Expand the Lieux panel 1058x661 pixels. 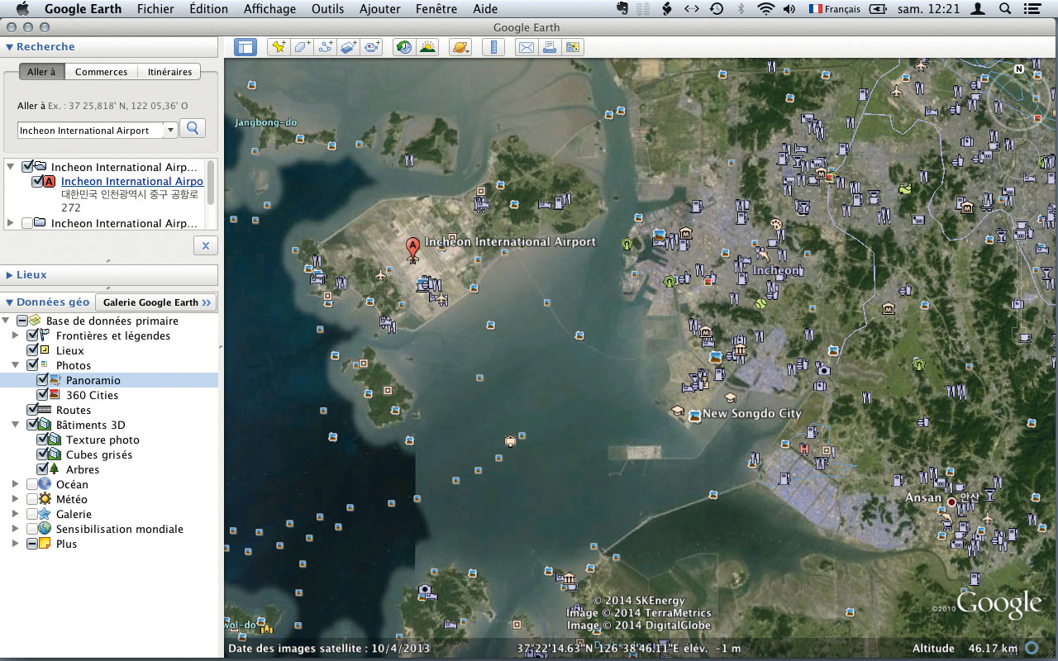point(9,275)
